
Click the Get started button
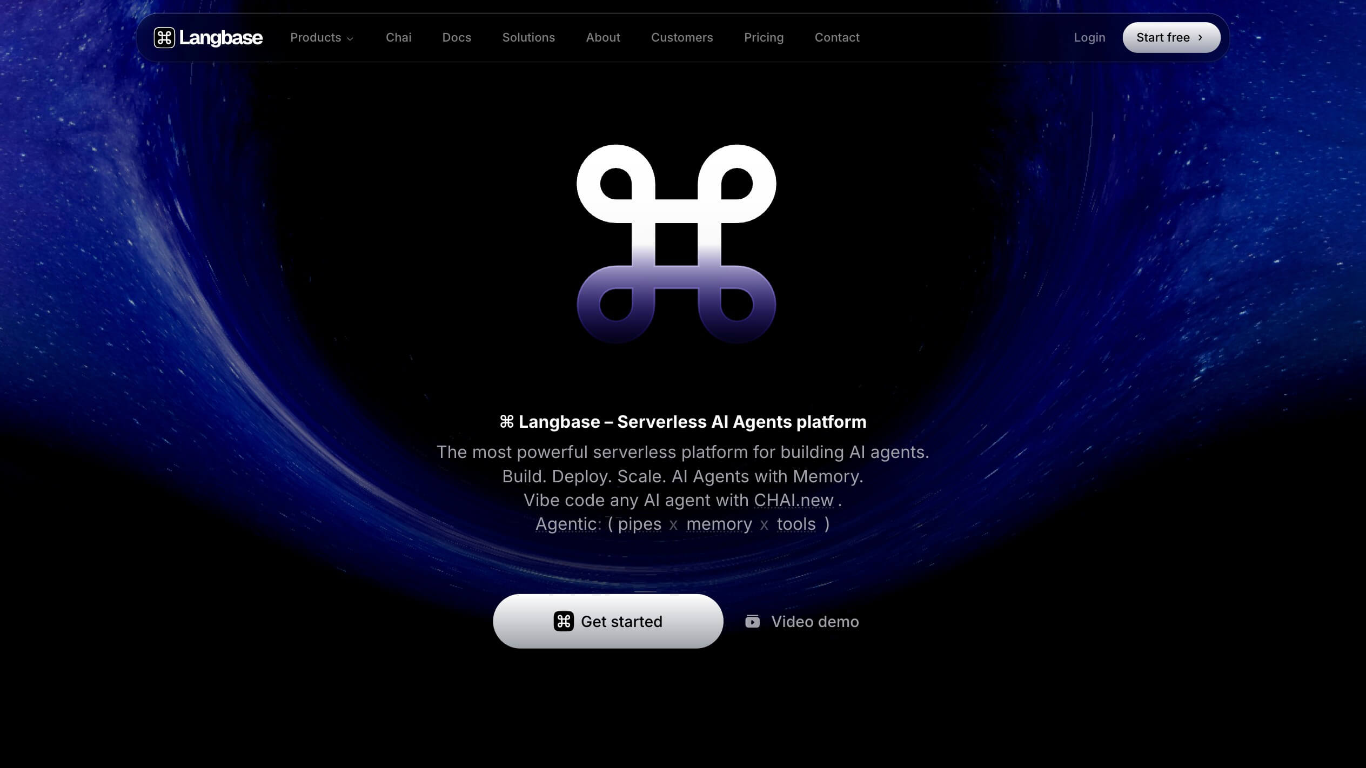point(608,621)
